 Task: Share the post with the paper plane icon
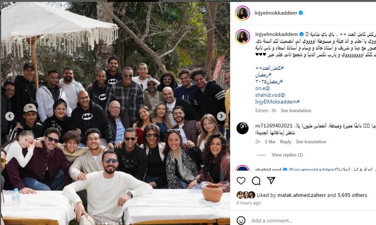(271, 180)
